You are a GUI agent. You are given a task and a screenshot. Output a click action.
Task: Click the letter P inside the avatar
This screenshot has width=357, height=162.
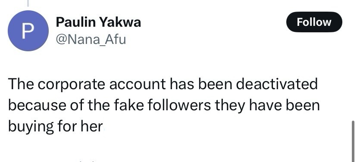pyautogui.click(x=28, y=31)
